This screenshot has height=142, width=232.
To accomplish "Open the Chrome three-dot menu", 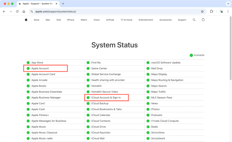I will click(228, 12).
